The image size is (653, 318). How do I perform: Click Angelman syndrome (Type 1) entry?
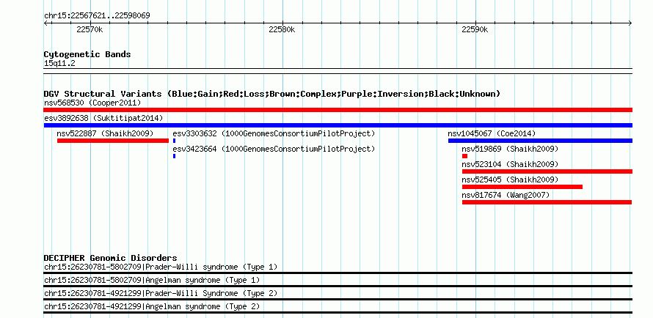pyautogui.click(x=152, y=280)
